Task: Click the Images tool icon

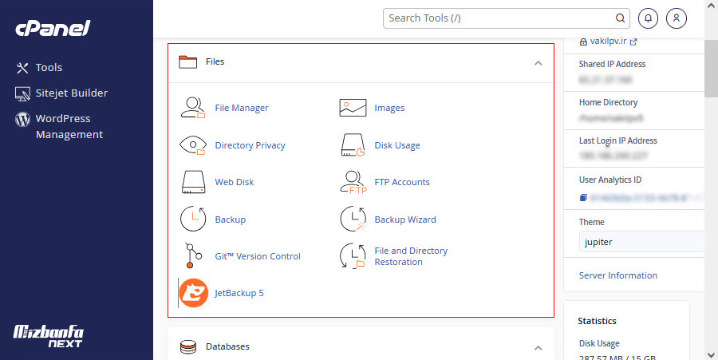Action: 353,108
